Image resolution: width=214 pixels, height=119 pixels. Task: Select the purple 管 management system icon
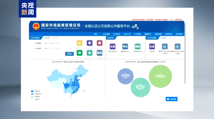89,43
